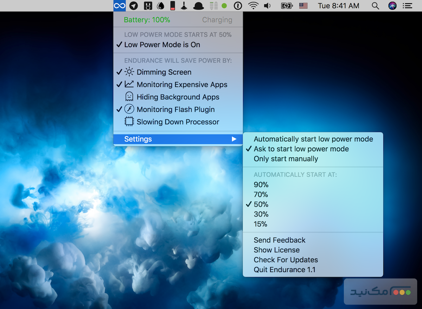
Task: Click the broom cleaner menu bar icon
Action: (184, 6)
